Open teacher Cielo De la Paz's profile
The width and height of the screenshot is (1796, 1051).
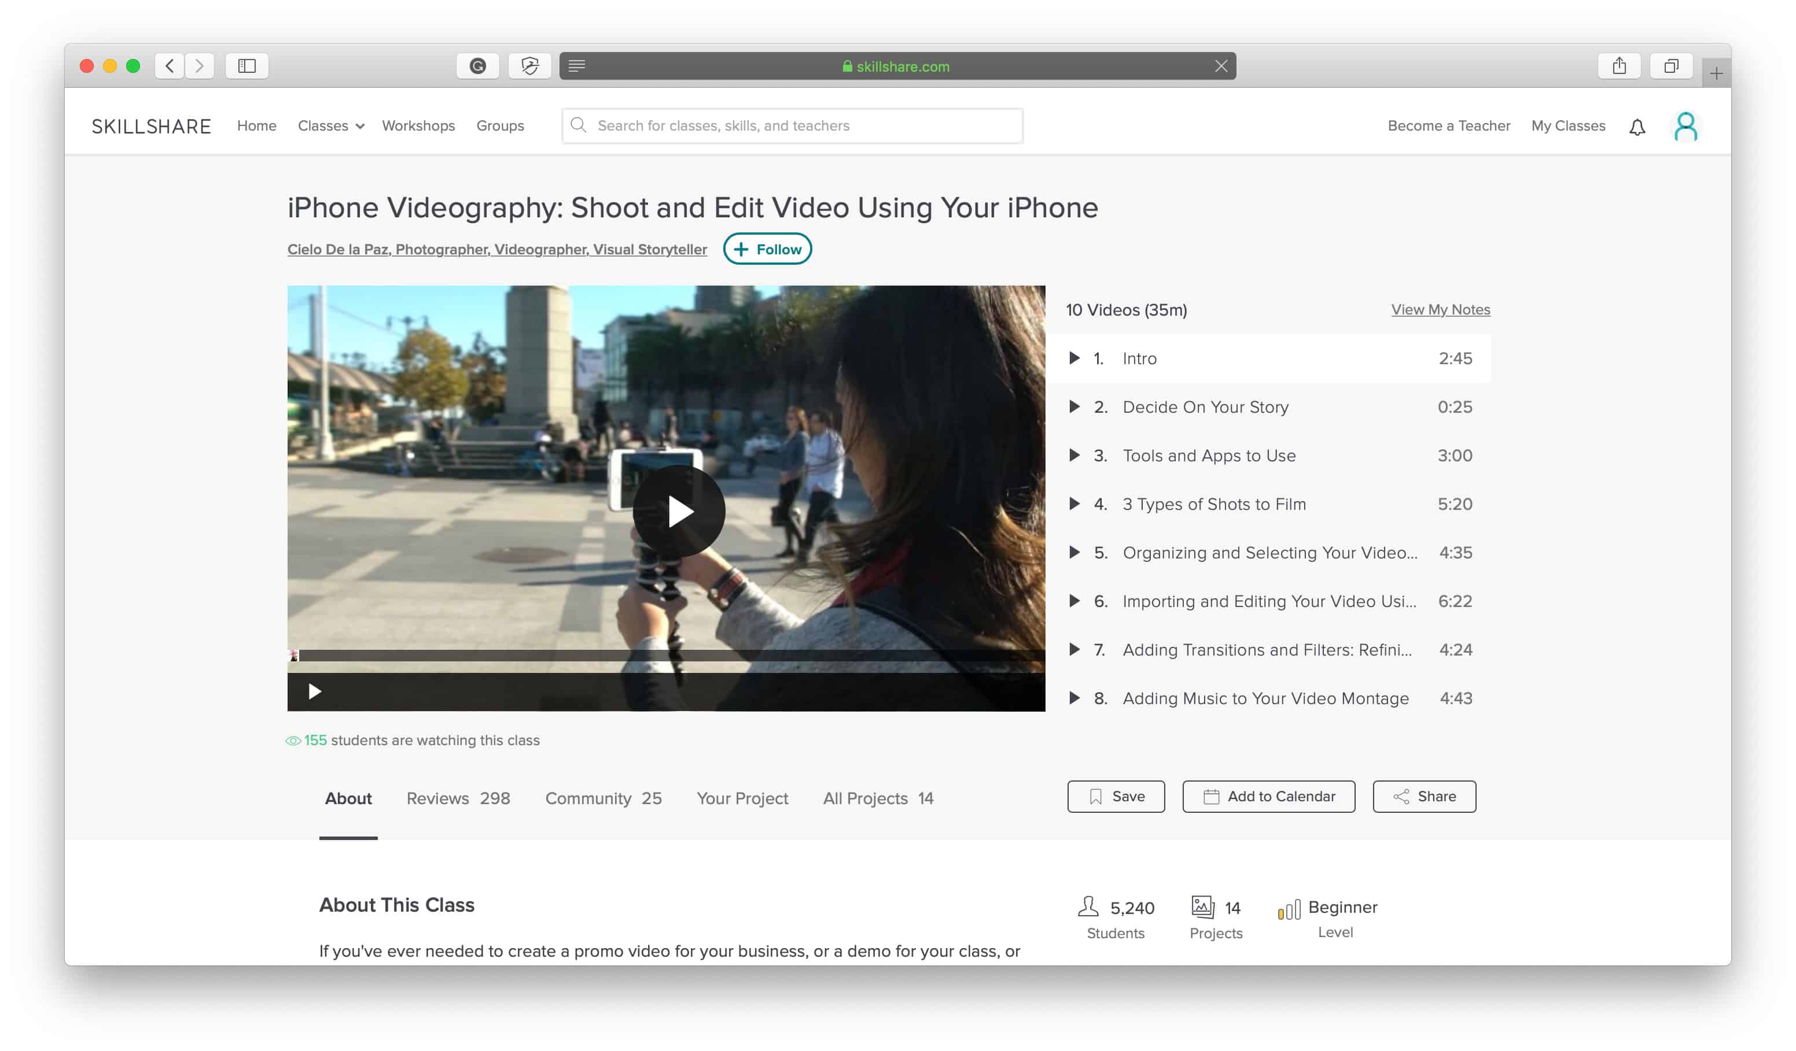tap(497, 249)
